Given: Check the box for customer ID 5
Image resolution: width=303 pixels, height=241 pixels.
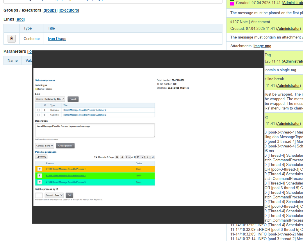Looking at the screenshot, I should coord(38,115).
